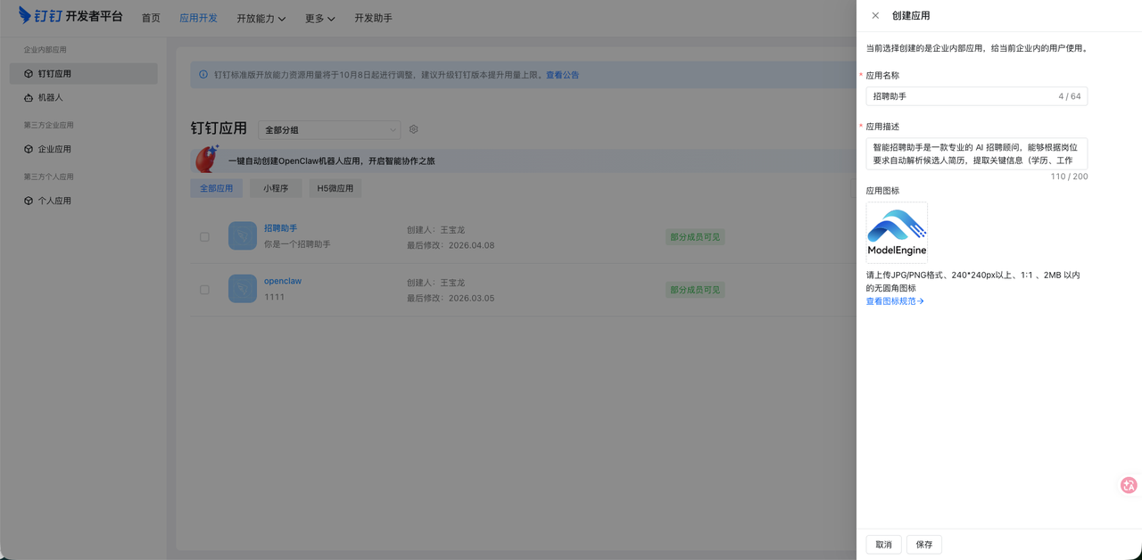Screen dimensions: 1142x560
Task: Click the gear icon beside the group dropdown
Action: click(413, 129)
